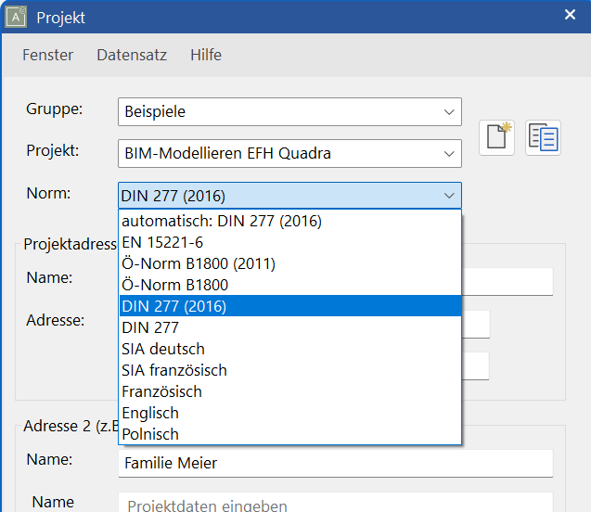Image resolution: width=591 pixels, height=512 pixels.
Task: Select SIA französisch norm option
Action: click(x=174, y=370)
